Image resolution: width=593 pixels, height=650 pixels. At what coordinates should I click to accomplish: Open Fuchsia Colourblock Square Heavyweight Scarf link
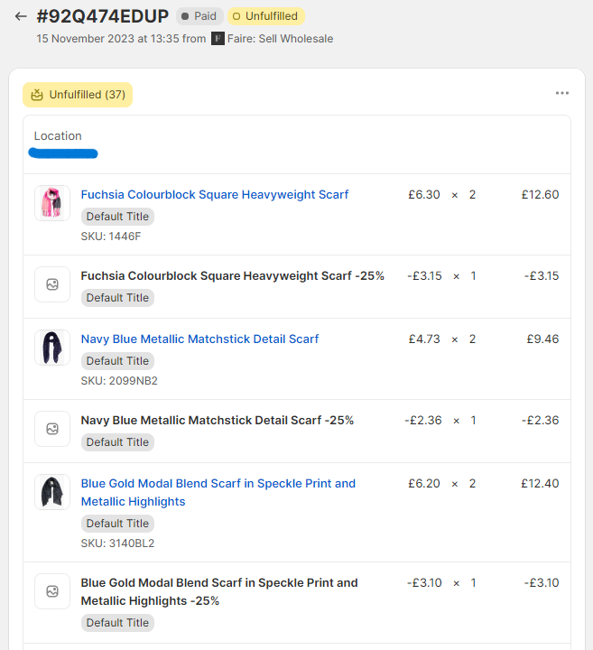(x=215, y=195)
